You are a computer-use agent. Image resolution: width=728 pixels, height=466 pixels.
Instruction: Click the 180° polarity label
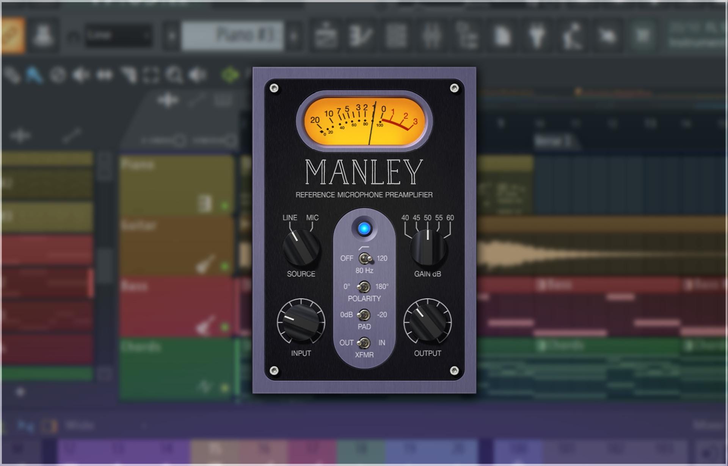tap(382, 287)
